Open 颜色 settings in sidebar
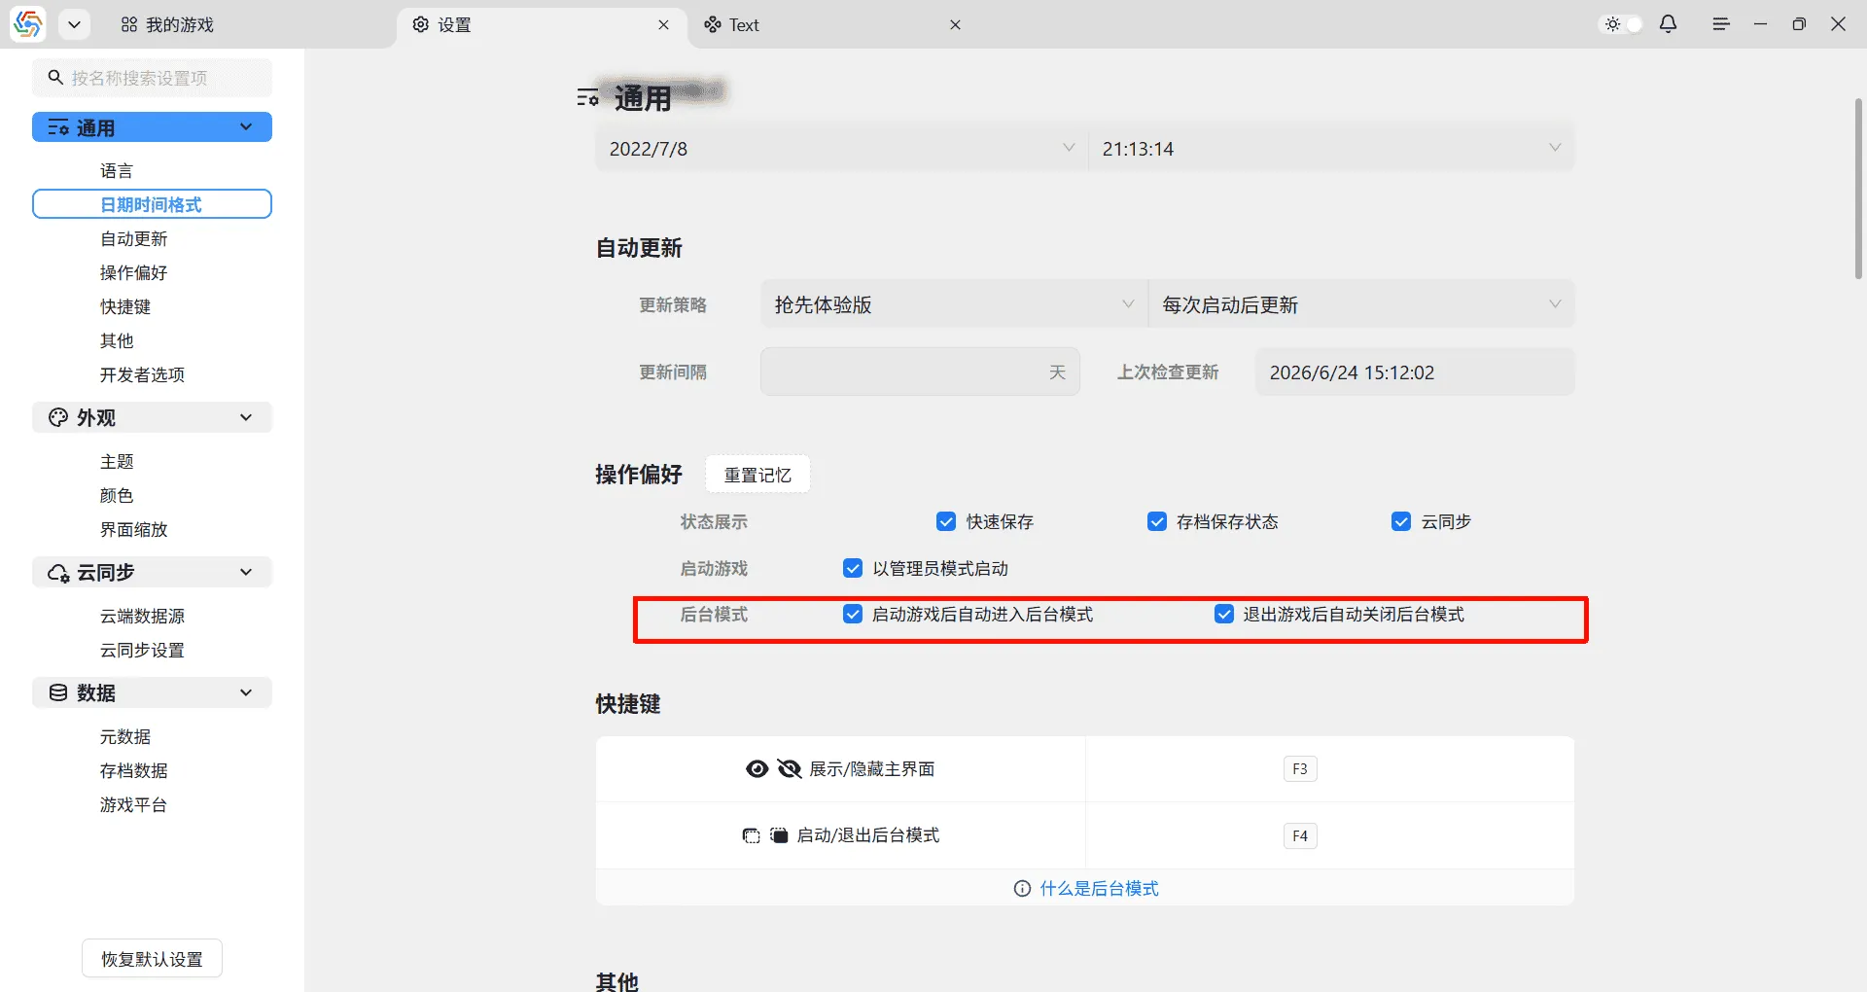 (x=117, y=496)
